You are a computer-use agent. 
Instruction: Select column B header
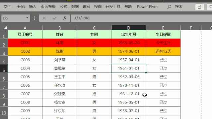(x=60, y=28)
